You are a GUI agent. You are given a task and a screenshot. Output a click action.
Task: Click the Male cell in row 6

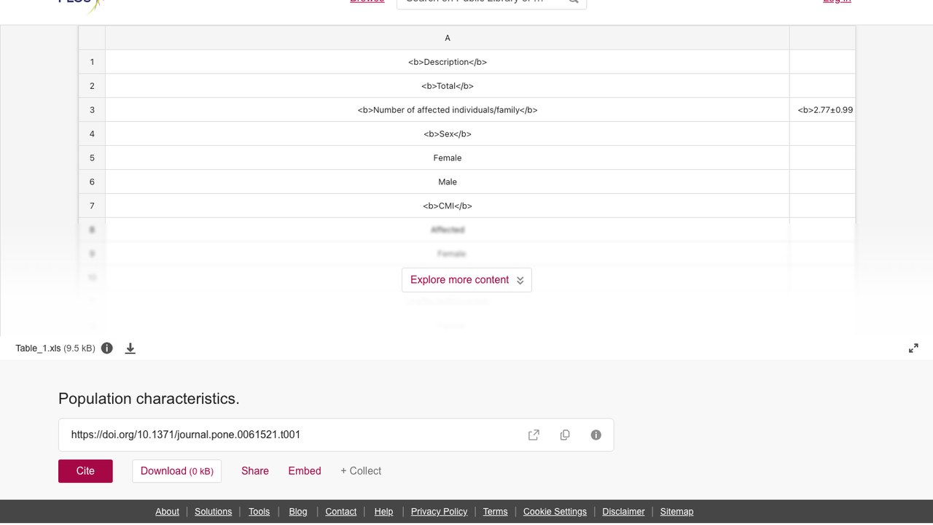tap(448, 182)
